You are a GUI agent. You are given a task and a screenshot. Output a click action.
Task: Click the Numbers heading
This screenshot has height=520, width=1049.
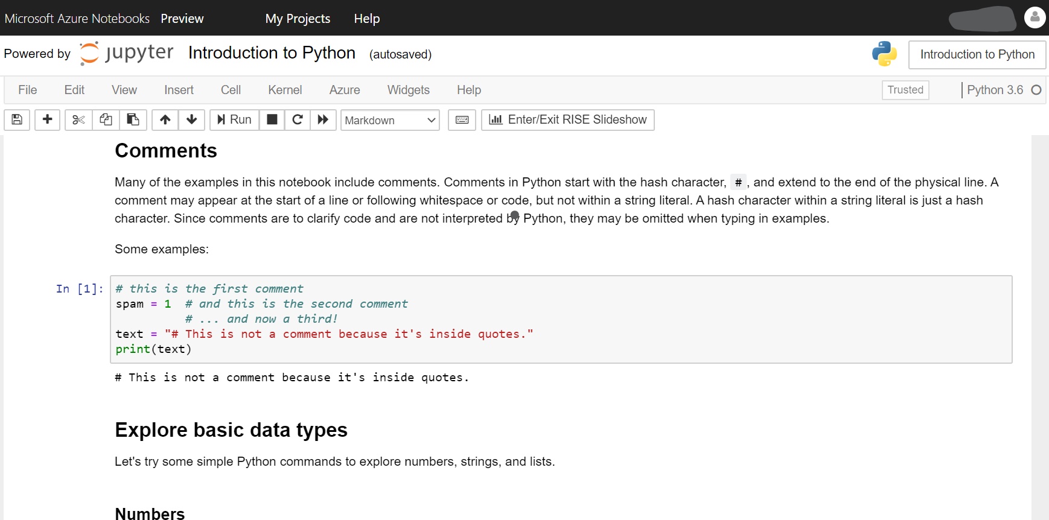[150, 513]
